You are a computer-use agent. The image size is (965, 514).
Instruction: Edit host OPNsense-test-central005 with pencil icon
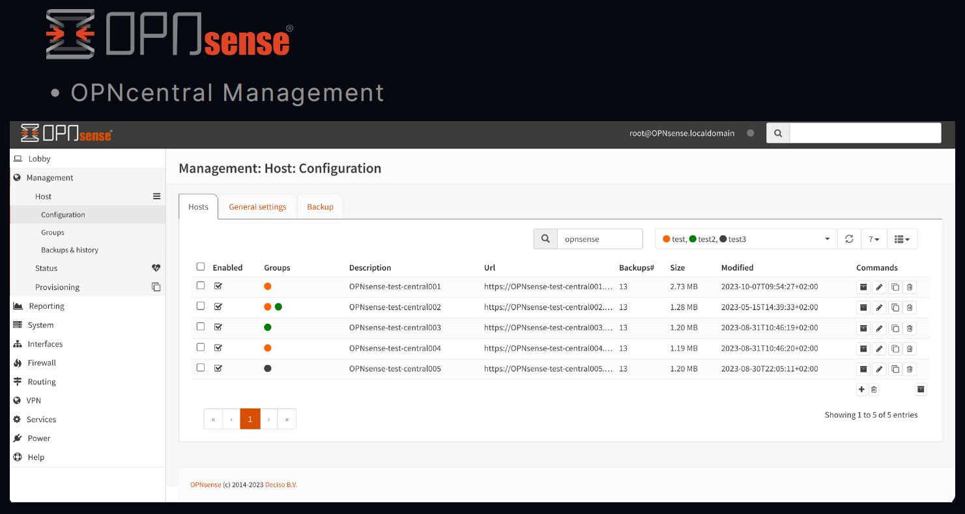(x=879, y=369)
